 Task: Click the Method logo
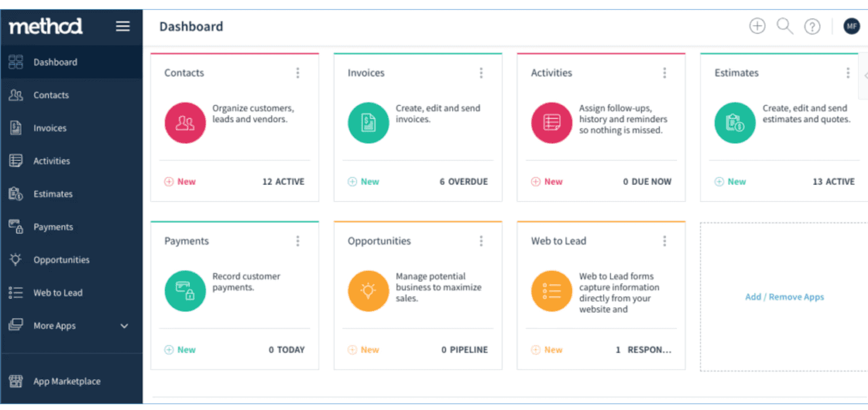46,26
